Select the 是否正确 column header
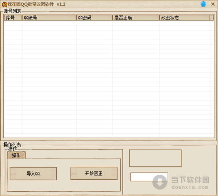This screenshot has width=218, height=196. [136, 18]
